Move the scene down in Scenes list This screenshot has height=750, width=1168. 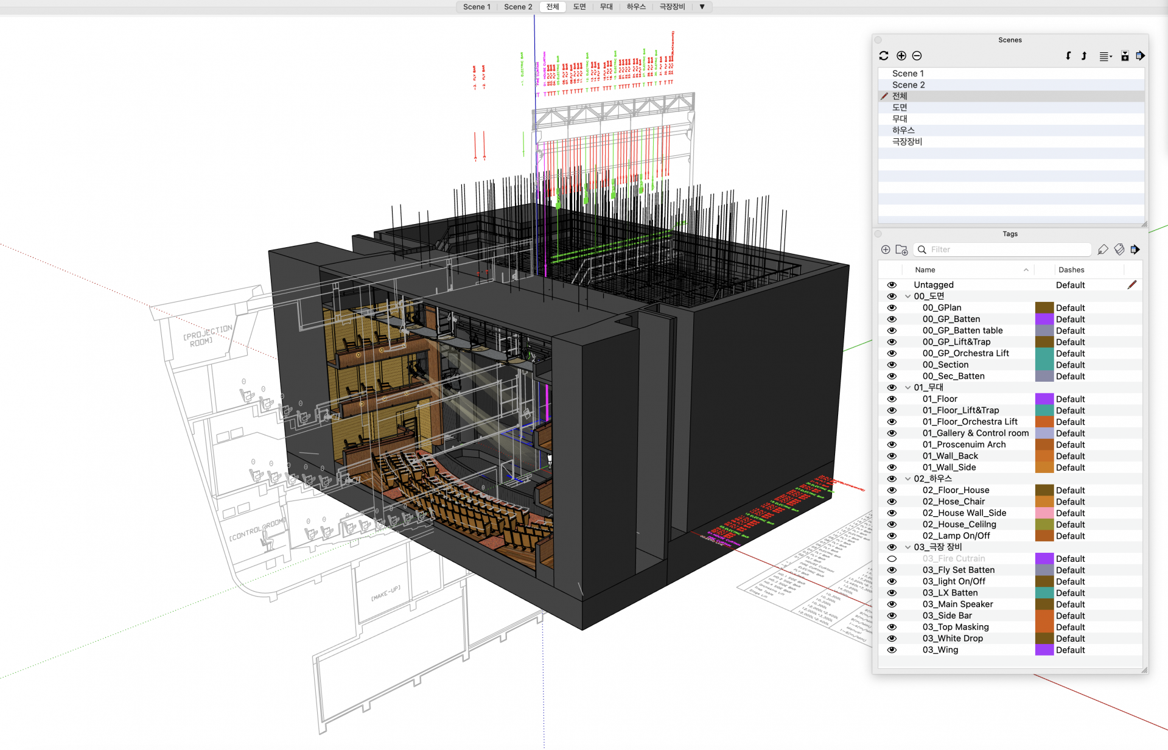point(1068,56)
